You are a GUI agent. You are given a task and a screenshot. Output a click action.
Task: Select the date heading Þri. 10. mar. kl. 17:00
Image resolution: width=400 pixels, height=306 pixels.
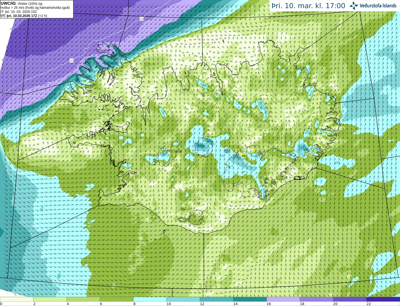[x=308, y=6]
